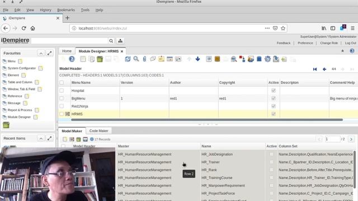Image resolution: width=358 pixels, height=201 pixels.
Task: Click the Report toolbar icon
Action: pyautogui.click(x=209, y=59)
